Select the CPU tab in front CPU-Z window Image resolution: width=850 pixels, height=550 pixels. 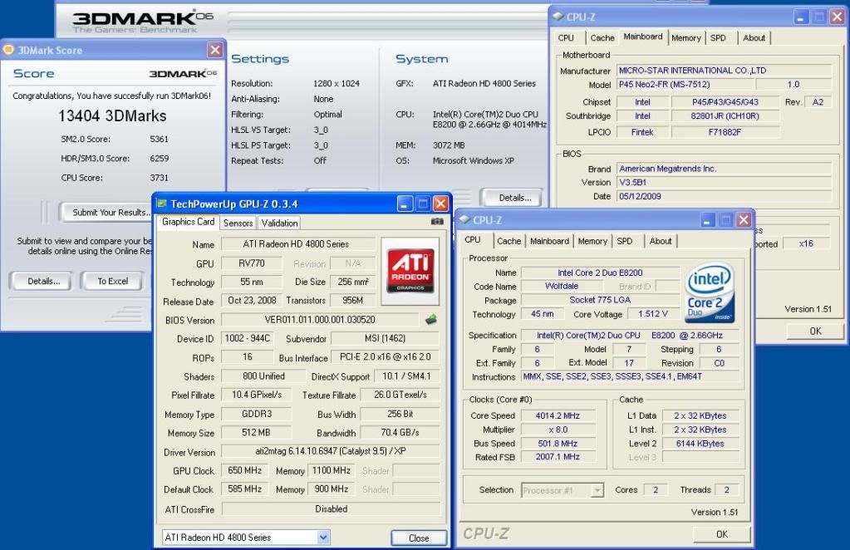[x=472, y=239]
